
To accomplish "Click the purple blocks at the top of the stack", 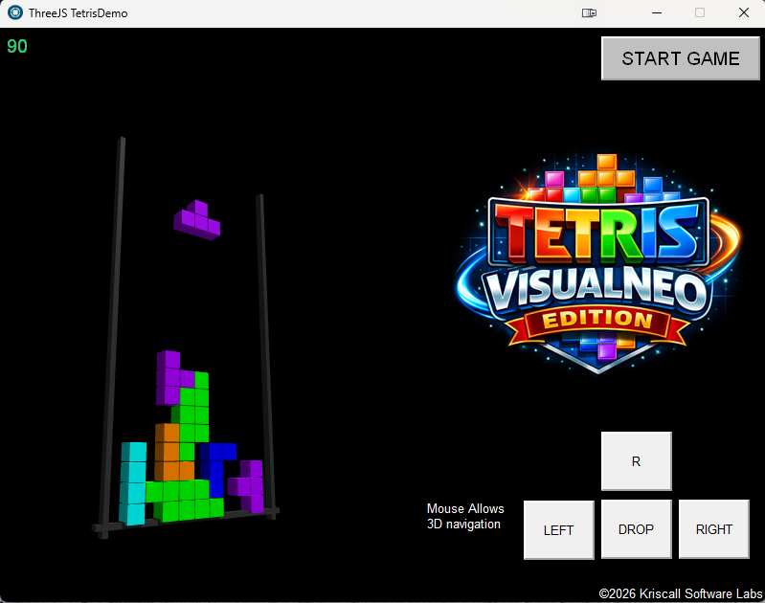I will [169, 376].
